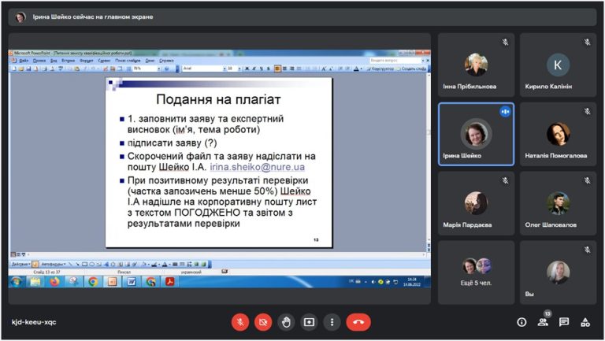
Task: Click the PowerPoint taskbar button
Action: pos(112,282)
